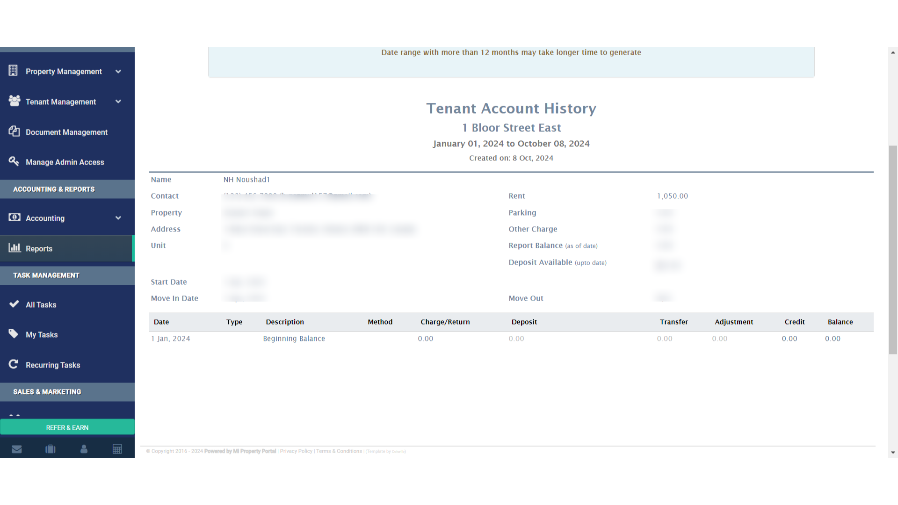Select the Tenant Management people icon
Viewport: 898px width, 505px height.
tap(14, 101)
